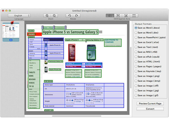Viewport: 169px width, 126px height.
Task: Select the Apple iPhone 5 vs Samsung title zone
Action: tap(70, 32)
